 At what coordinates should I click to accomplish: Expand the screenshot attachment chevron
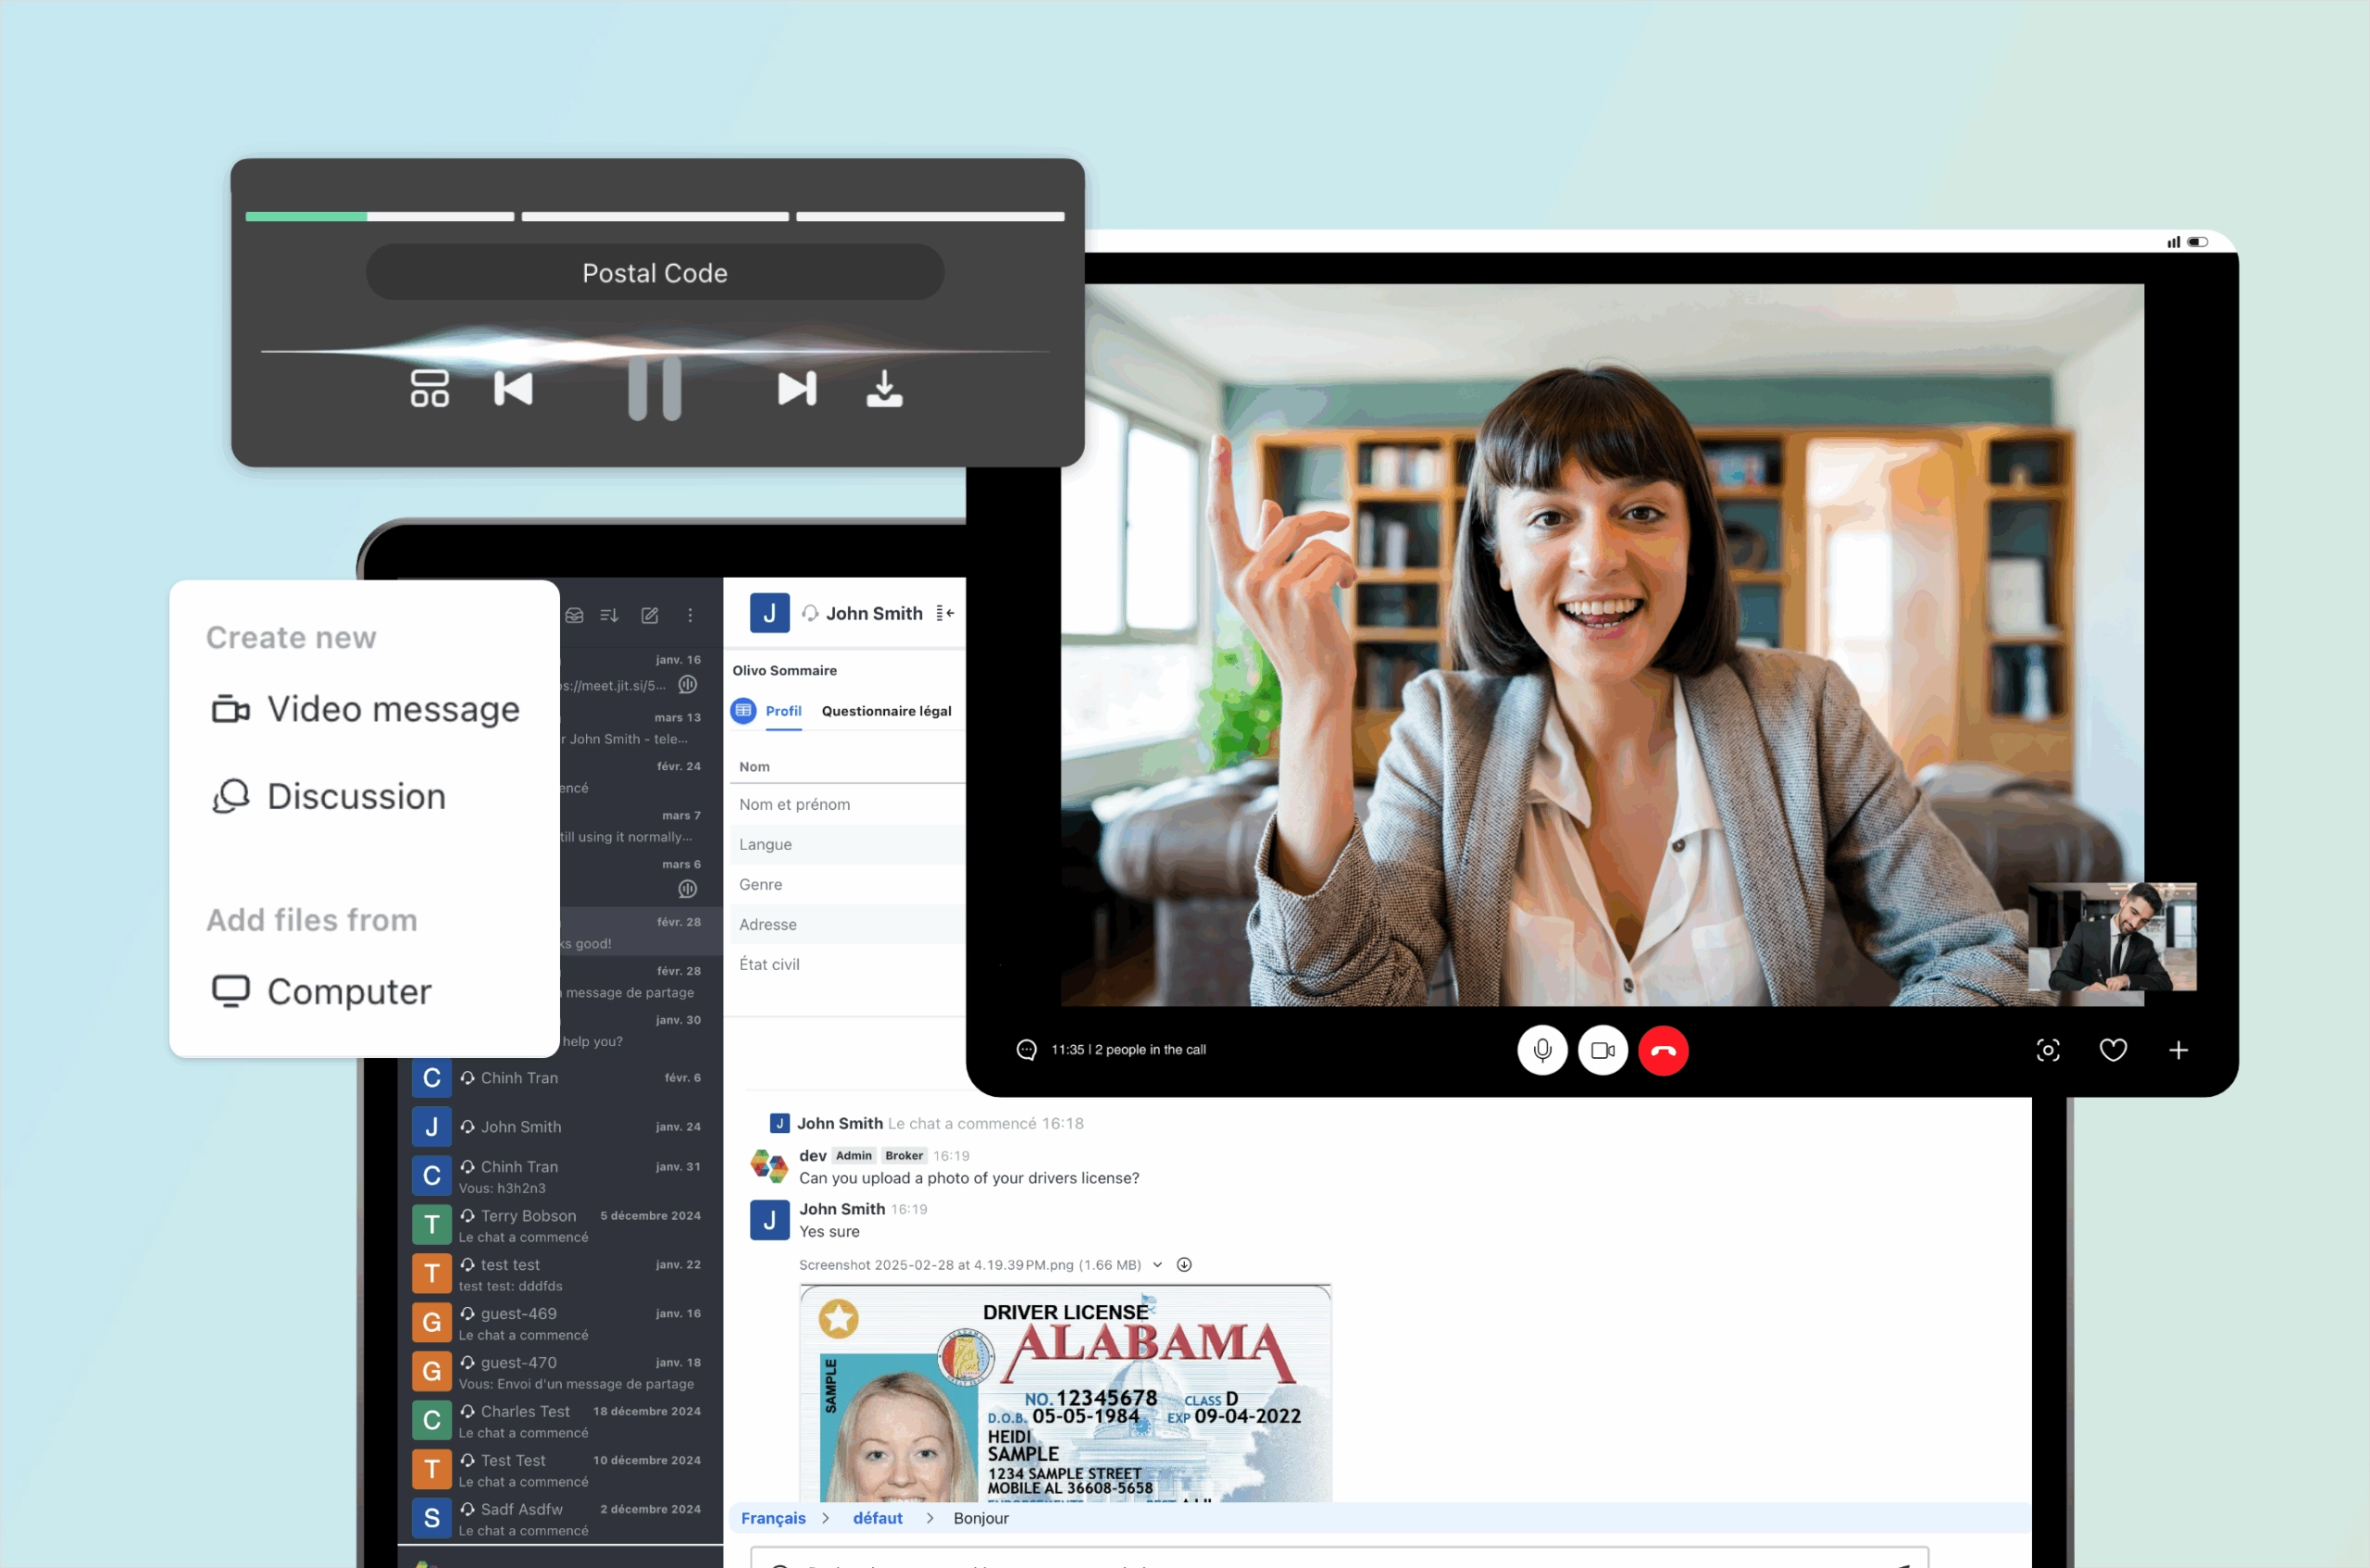(x=1159, y=1264)
